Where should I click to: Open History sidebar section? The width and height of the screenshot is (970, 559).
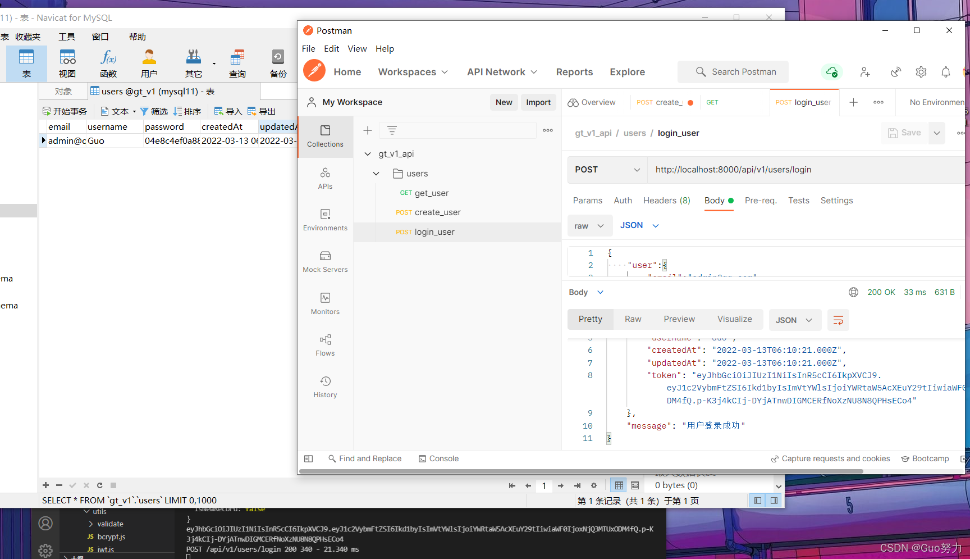(x=325, y=387)
